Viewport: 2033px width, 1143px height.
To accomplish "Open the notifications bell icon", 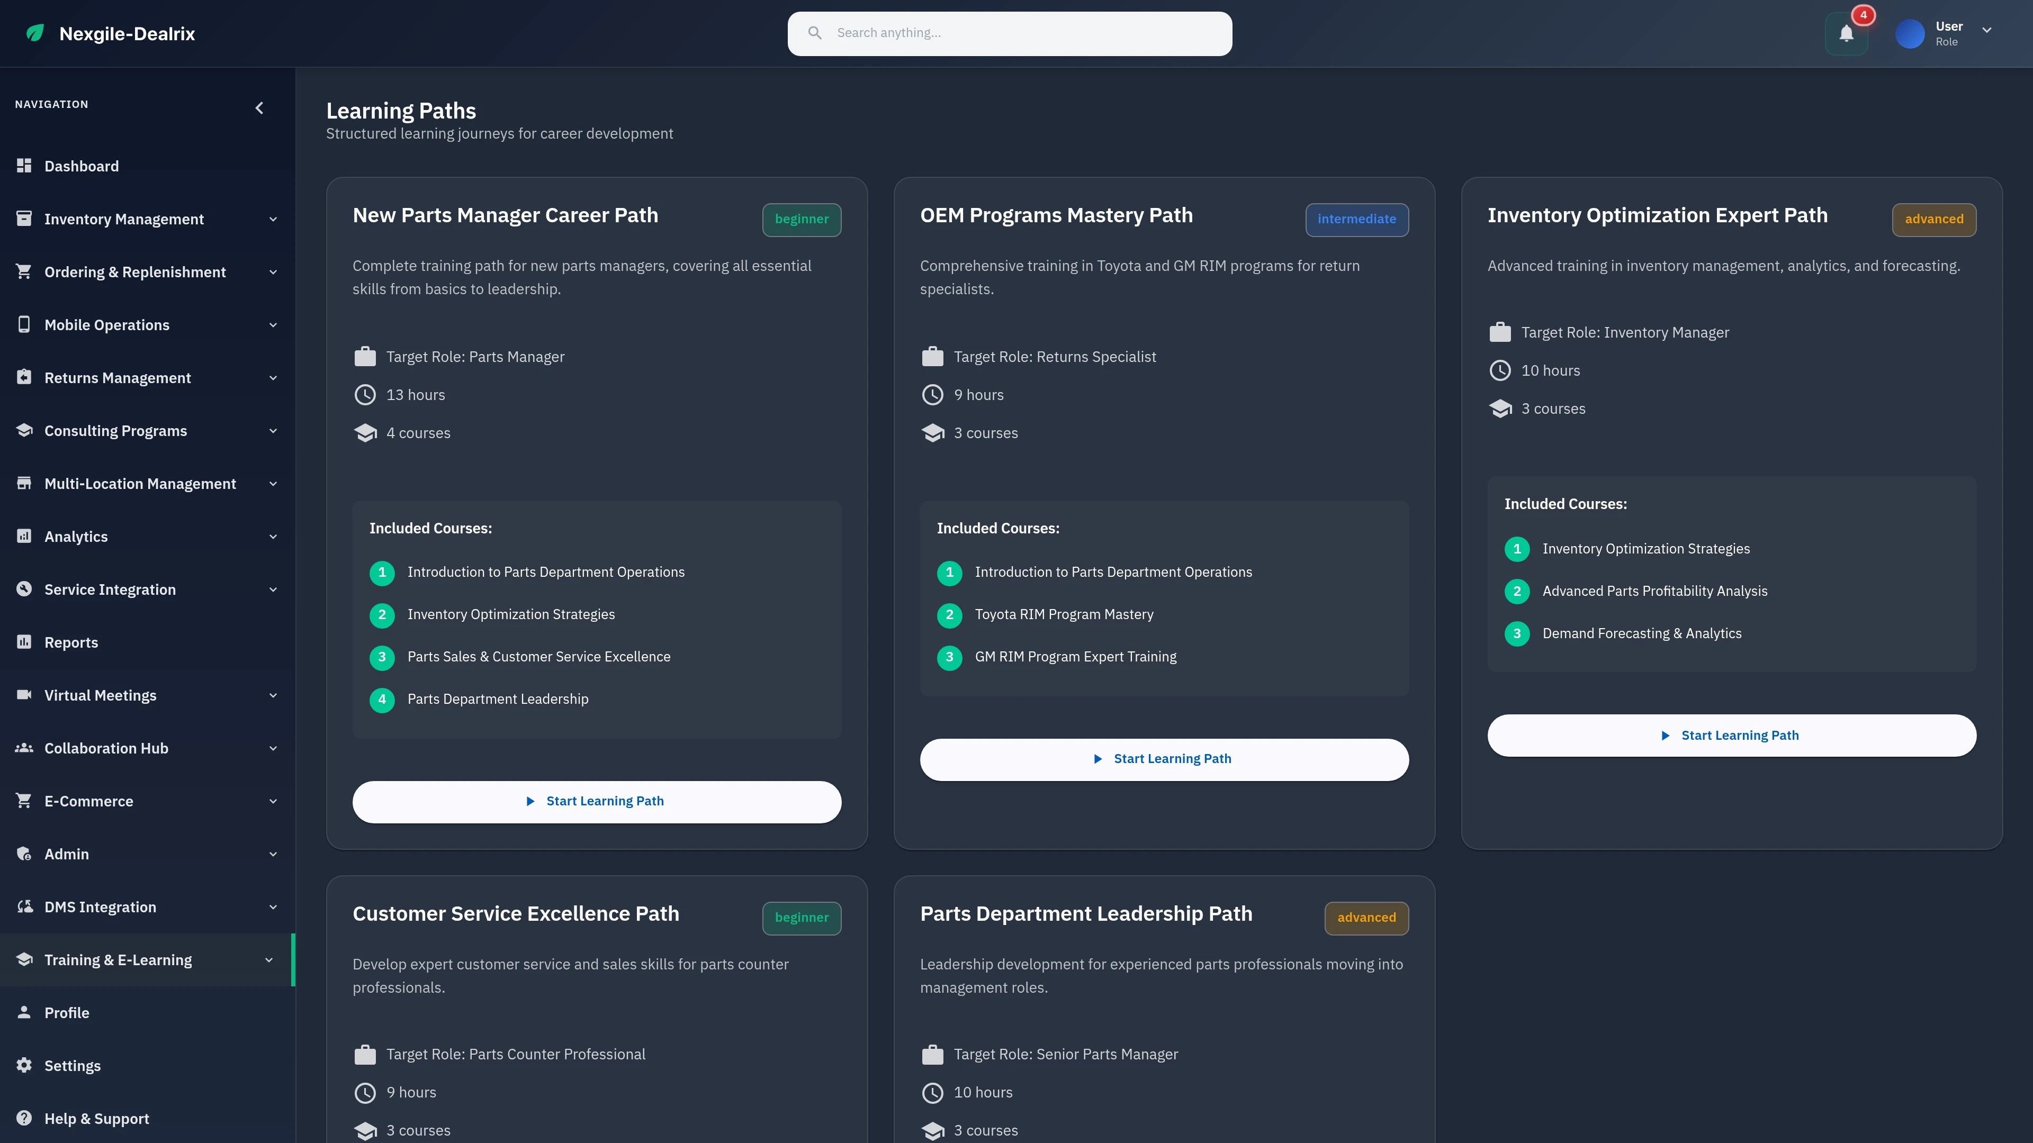I will [1846, 33].
